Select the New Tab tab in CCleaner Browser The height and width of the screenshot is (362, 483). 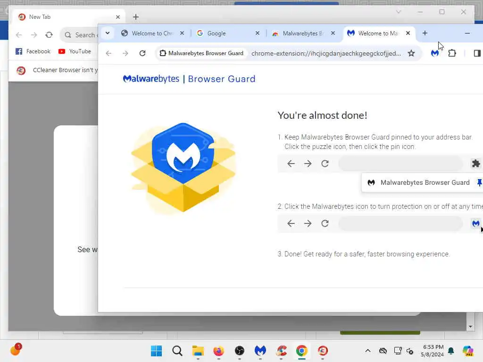tap(67, 17)
